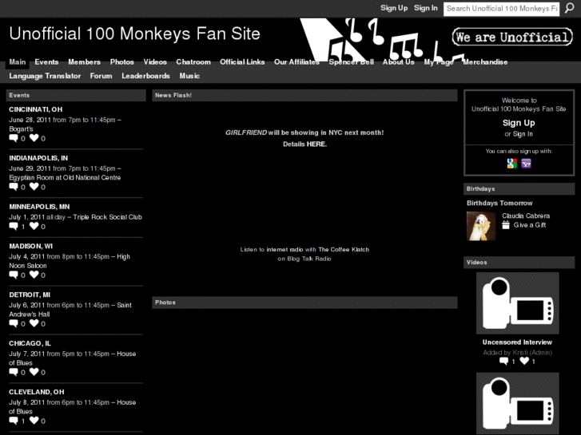Open the DETROIT, MI event title
581x435 pixels.
pos(30,295)
